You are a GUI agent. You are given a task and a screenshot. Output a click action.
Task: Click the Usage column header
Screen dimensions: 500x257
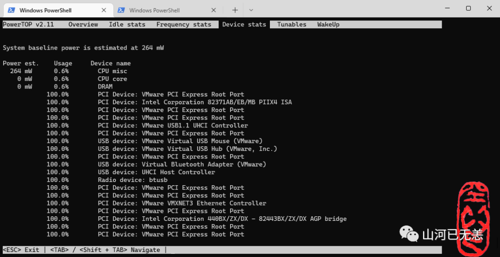[63, 63]
